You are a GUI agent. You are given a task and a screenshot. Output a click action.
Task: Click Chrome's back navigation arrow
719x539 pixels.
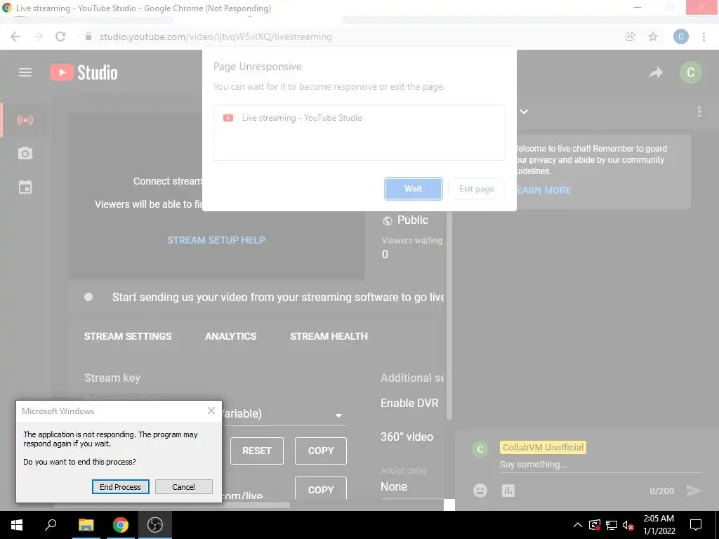pyautogui.click(x=15, y=36)
